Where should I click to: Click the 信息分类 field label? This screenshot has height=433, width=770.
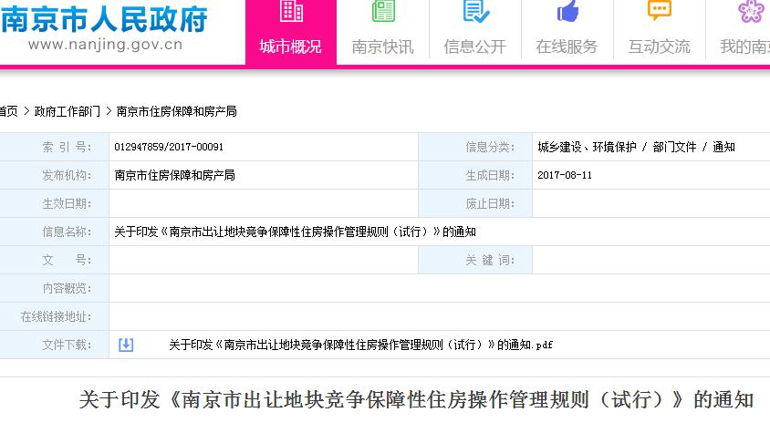coord(490,147)
